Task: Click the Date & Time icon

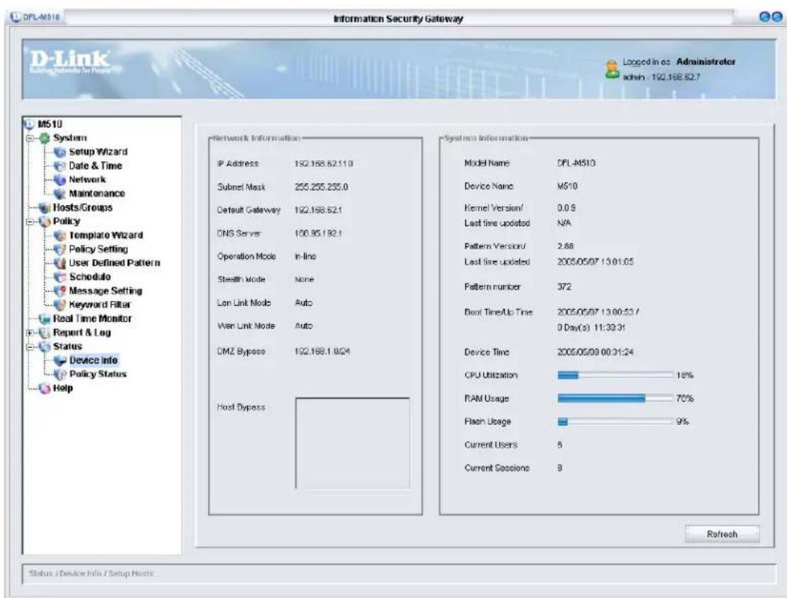Action: tap(60, 166)
